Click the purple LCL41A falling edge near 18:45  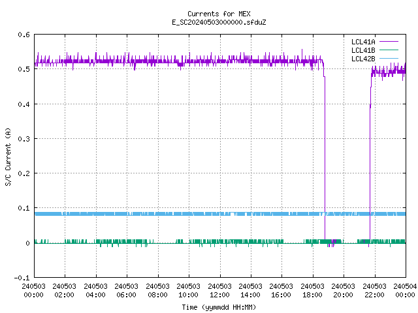point(325,157)
